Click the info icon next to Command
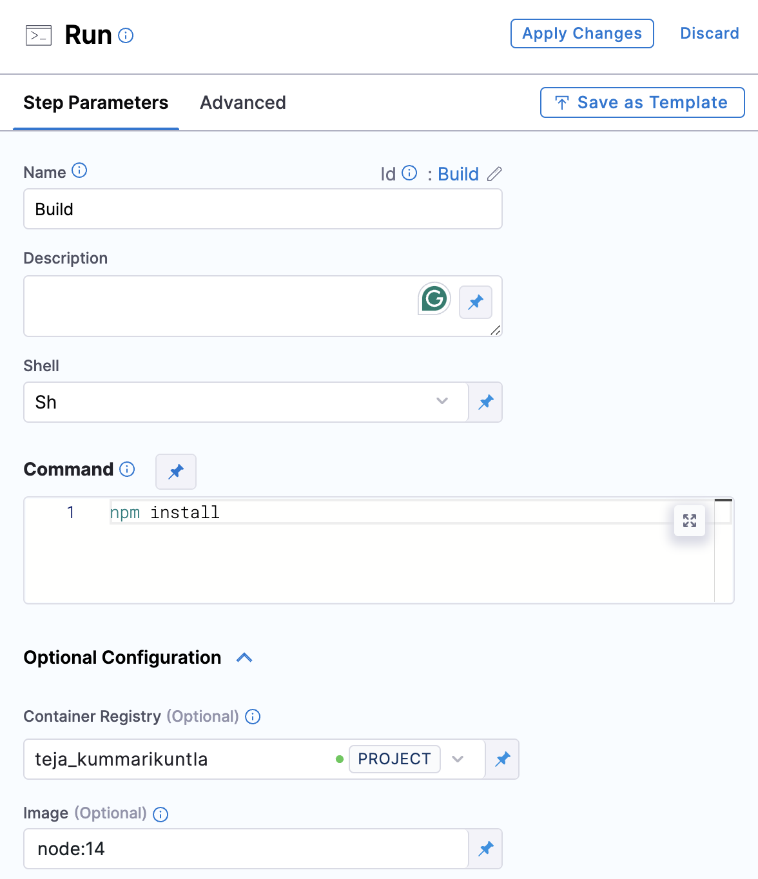758x879 pixels. [x=128, y=469]
